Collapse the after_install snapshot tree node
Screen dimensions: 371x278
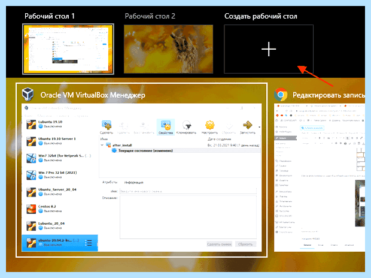tap(102, 145)
